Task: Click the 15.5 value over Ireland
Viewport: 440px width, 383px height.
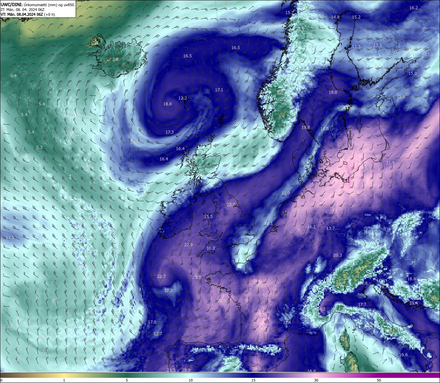Action: tap(208, 216)
